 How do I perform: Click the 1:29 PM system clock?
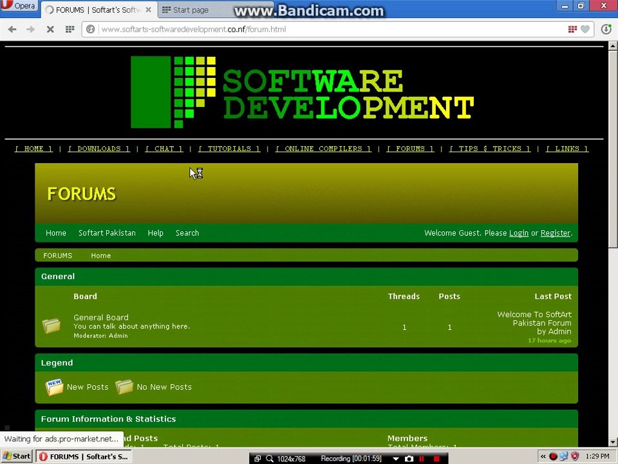(597, 456)
